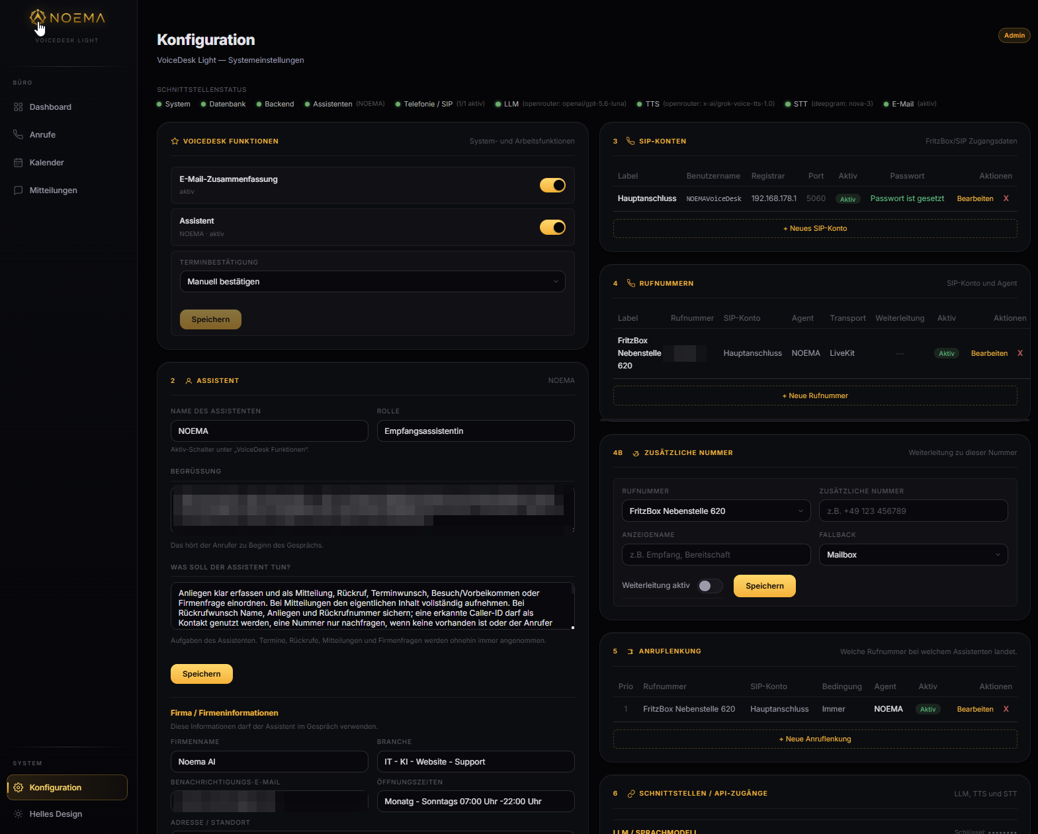Screen dimensions: 1038x834
Task: Click the Dashboard grid icon
Action: (x=18, y=107)
